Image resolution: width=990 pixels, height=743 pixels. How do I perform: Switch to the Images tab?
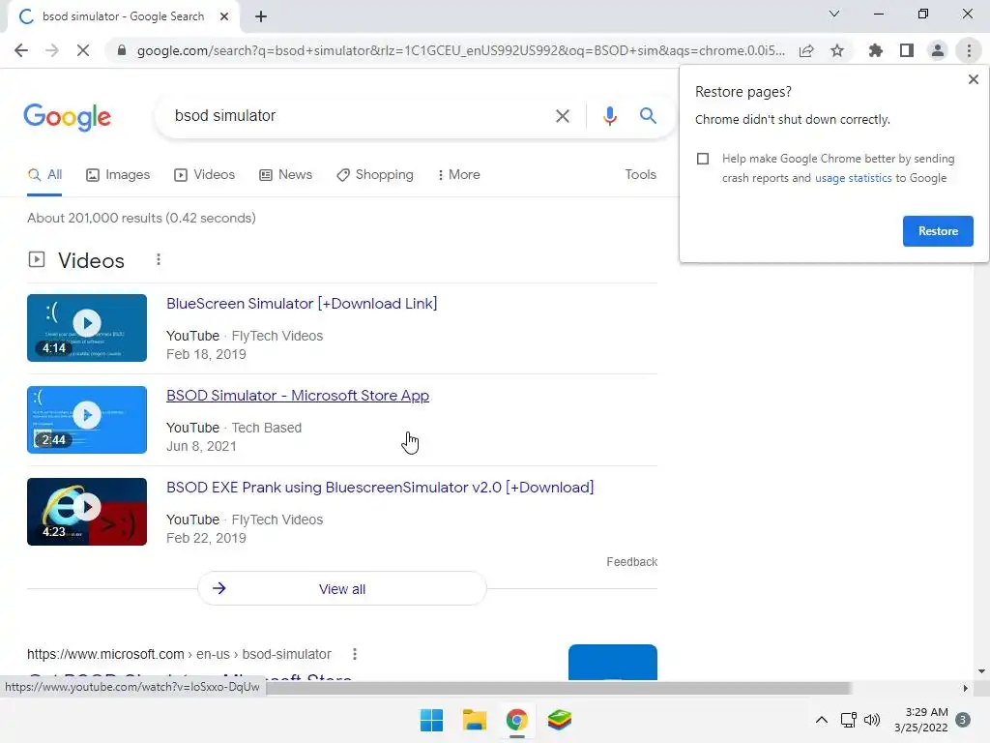click(x=118, y=175)
